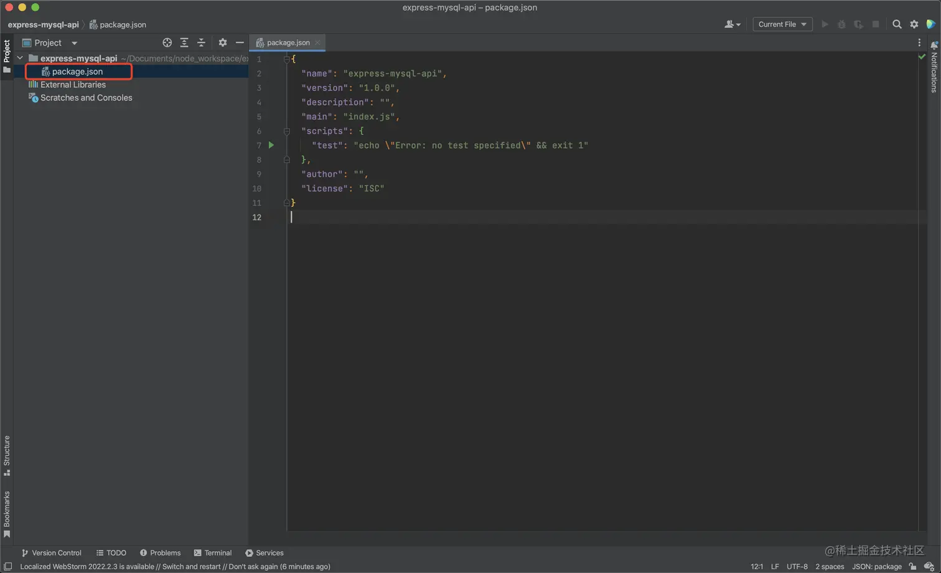Fold the scripts block at line 6
The image size is (941, 573).
pos(287,131)
